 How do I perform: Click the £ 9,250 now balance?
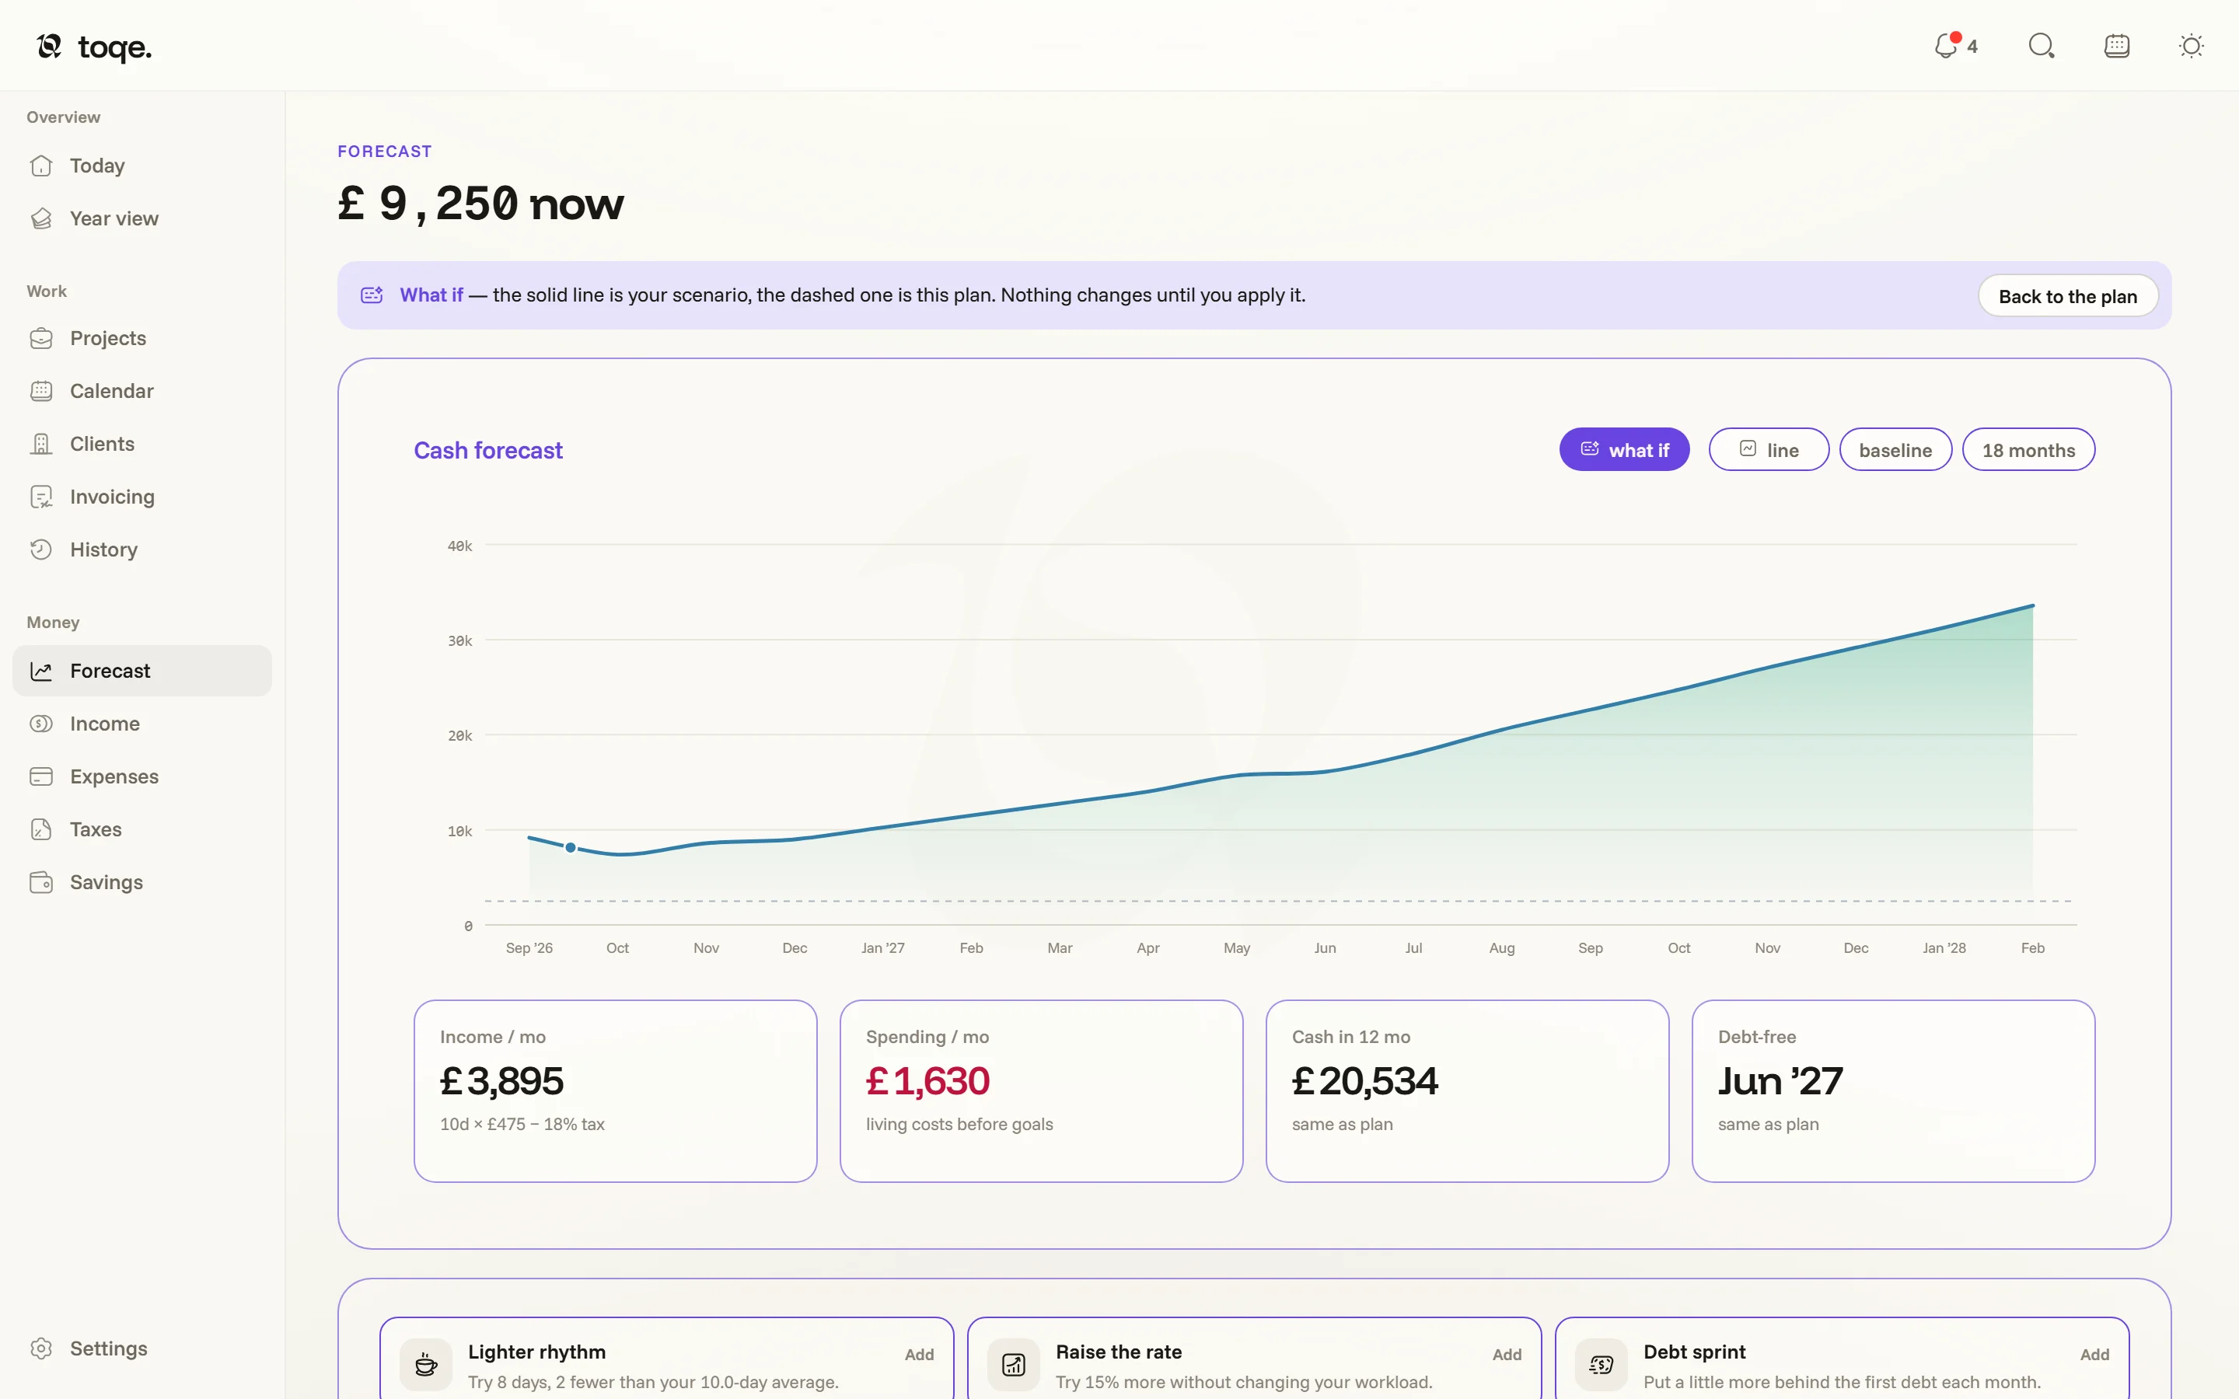tap(481, 203)
